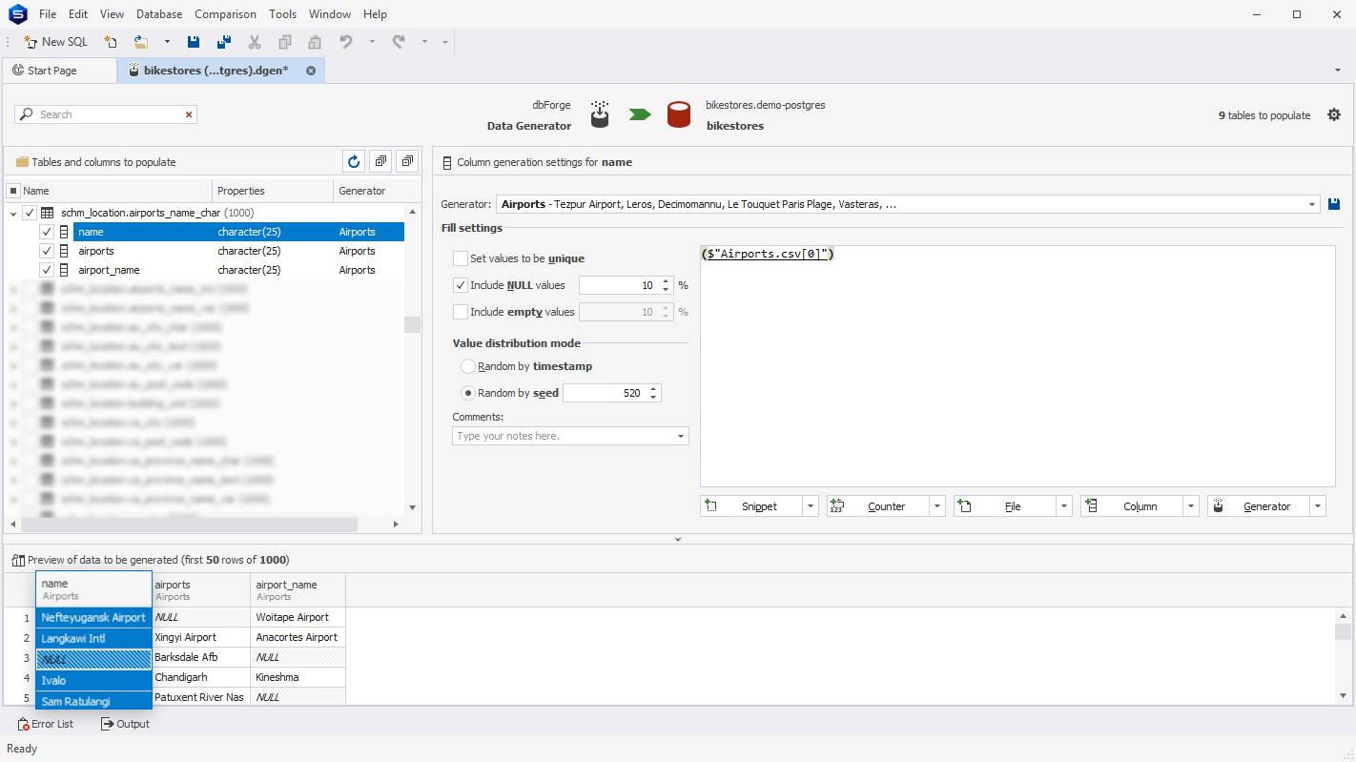Open the Output panel
The image size is (1356, 762).
[125, 724]
